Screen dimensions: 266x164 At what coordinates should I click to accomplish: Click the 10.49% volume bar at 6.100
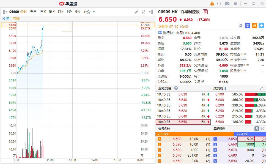pyautogui.click(x=255, y=94)
